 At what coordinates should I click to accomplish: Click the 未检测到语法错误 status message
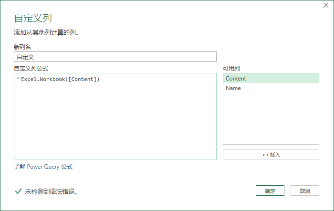51,191
